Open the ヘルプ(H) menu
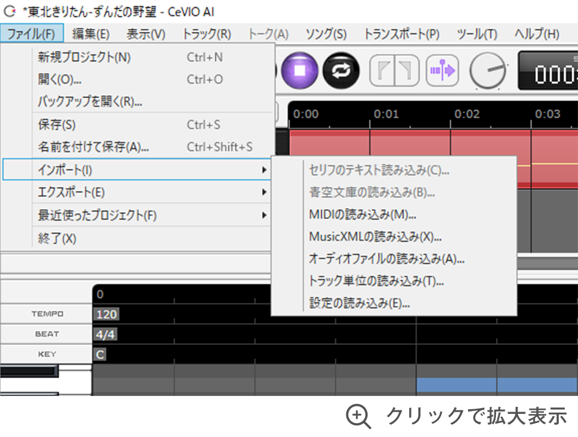This screenshot has width=578, height=437. [x=537, y=34]
